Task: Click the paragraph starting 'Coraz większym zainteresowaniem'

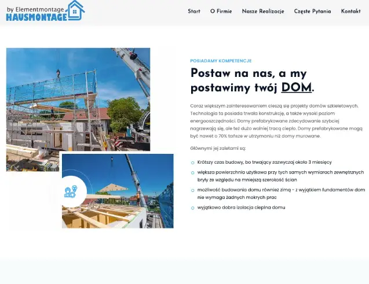Action: [276, 121]
